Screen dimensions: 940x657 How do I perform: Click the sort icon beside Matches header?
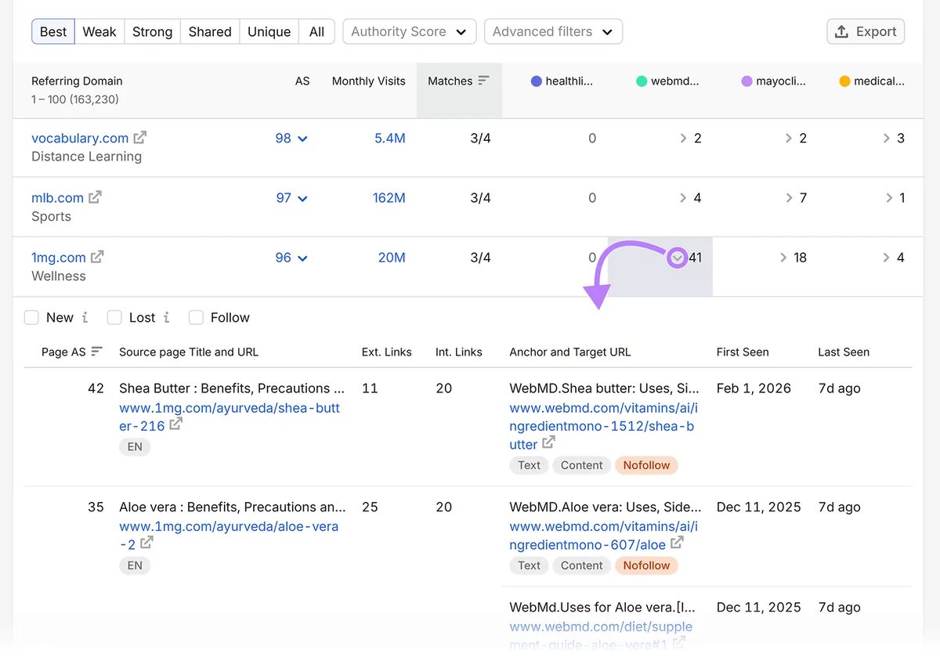pos(483,81)
